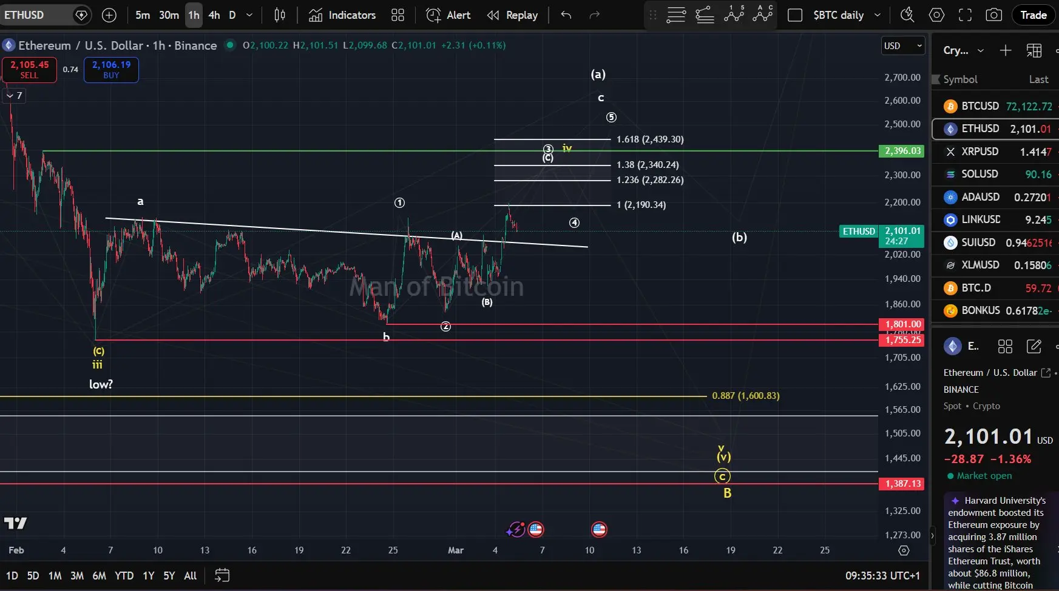Expand the Cry... watchlist name dropdown
This screenshot has height=591, width=1059.
click(964, 51)
